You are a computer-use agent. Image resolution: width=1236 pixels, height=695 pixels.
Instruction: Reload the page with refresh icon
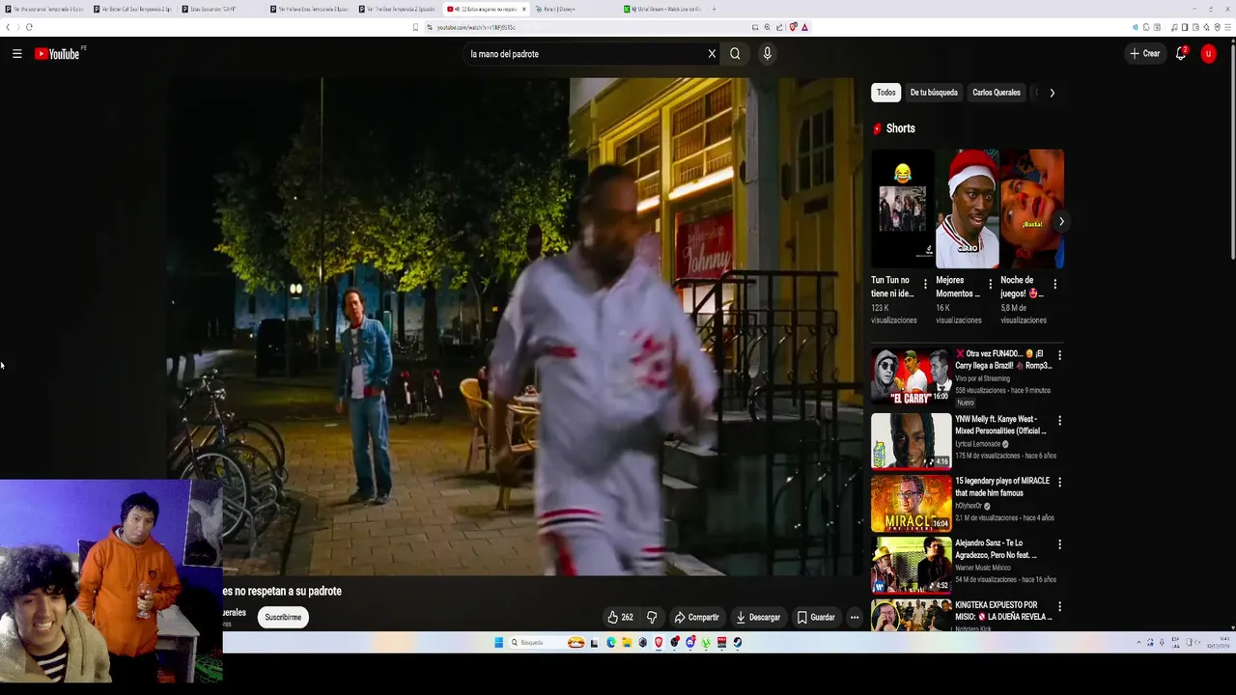click(x=29, y=27)
